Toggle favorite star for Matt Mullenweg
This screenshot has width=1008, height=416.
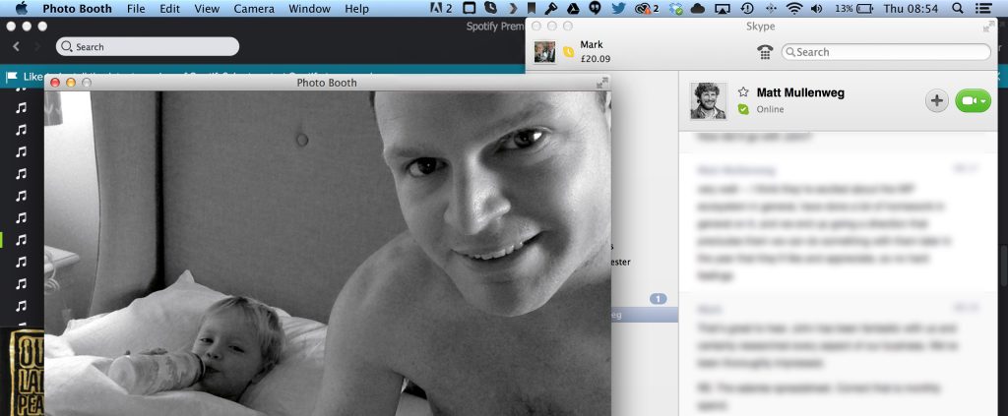click(743, 92)
